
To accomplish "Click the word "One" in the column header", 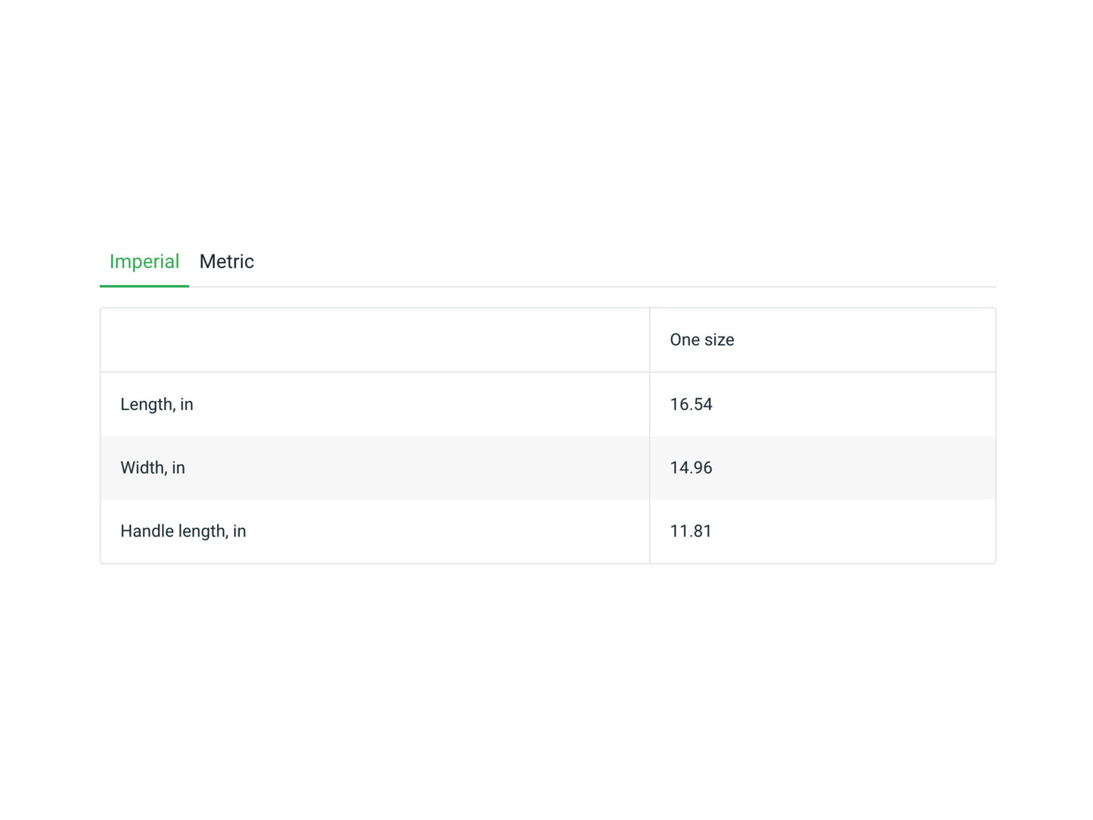I will click(685, 340).
